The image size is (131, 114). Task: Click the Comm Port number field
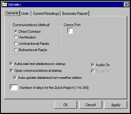[x=70, y=31]
